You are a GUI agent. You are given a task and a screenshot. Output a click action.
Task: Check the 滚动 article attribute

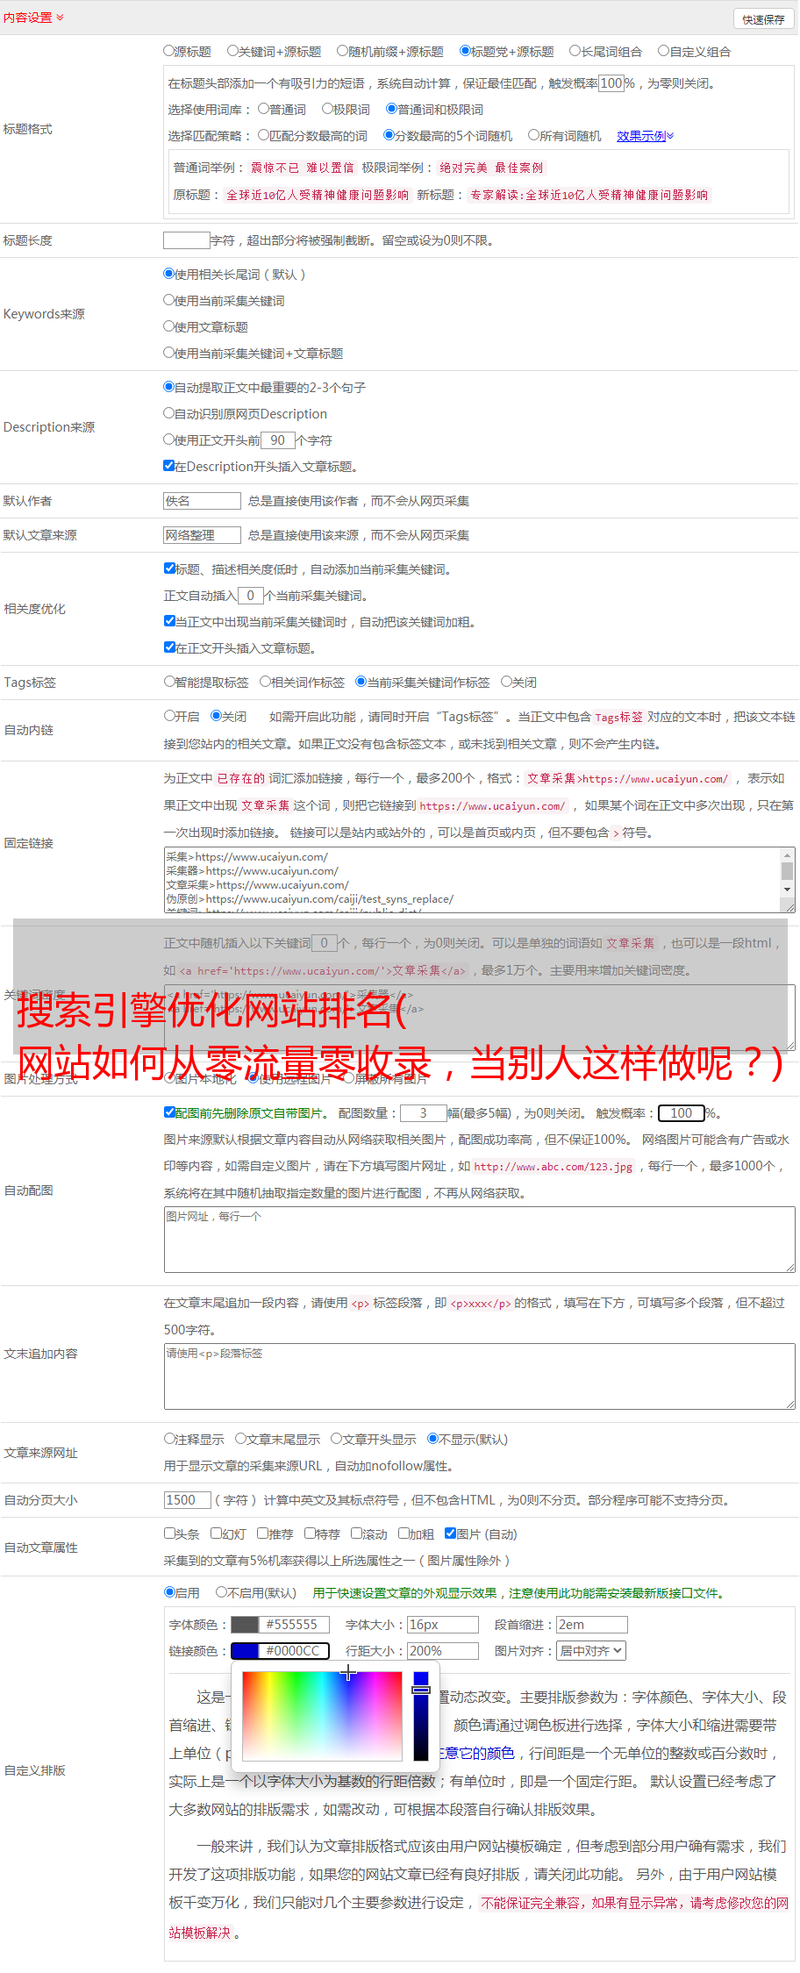[x=356, y=1533]
